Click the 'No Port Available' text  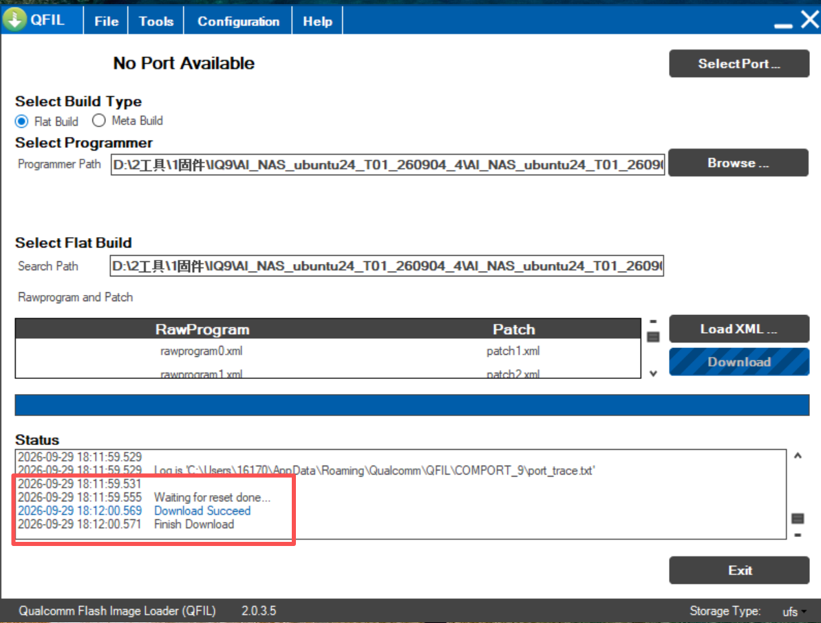pos(184,63)
